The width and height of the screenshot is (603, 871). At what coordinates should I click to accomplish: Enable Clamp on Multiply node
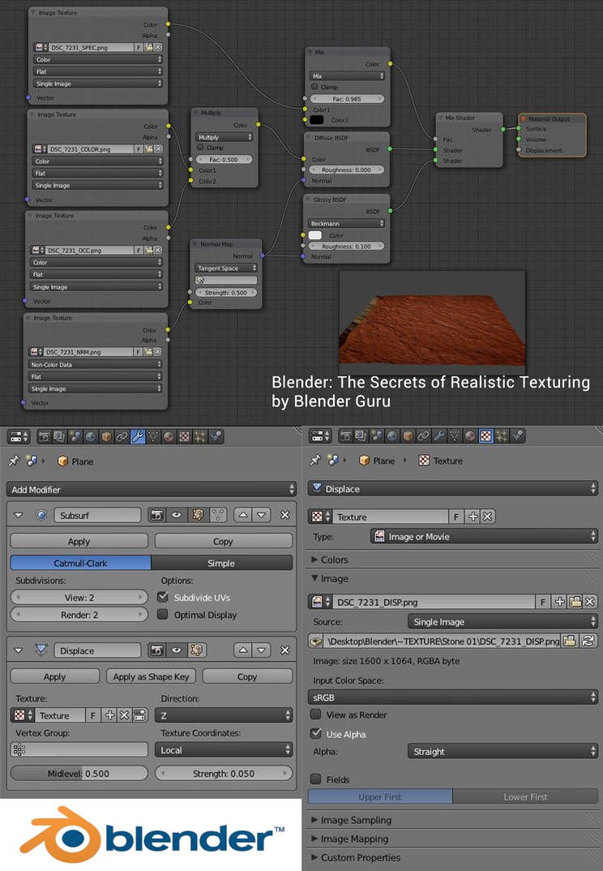pyautogui.click(x=200, y=148)
